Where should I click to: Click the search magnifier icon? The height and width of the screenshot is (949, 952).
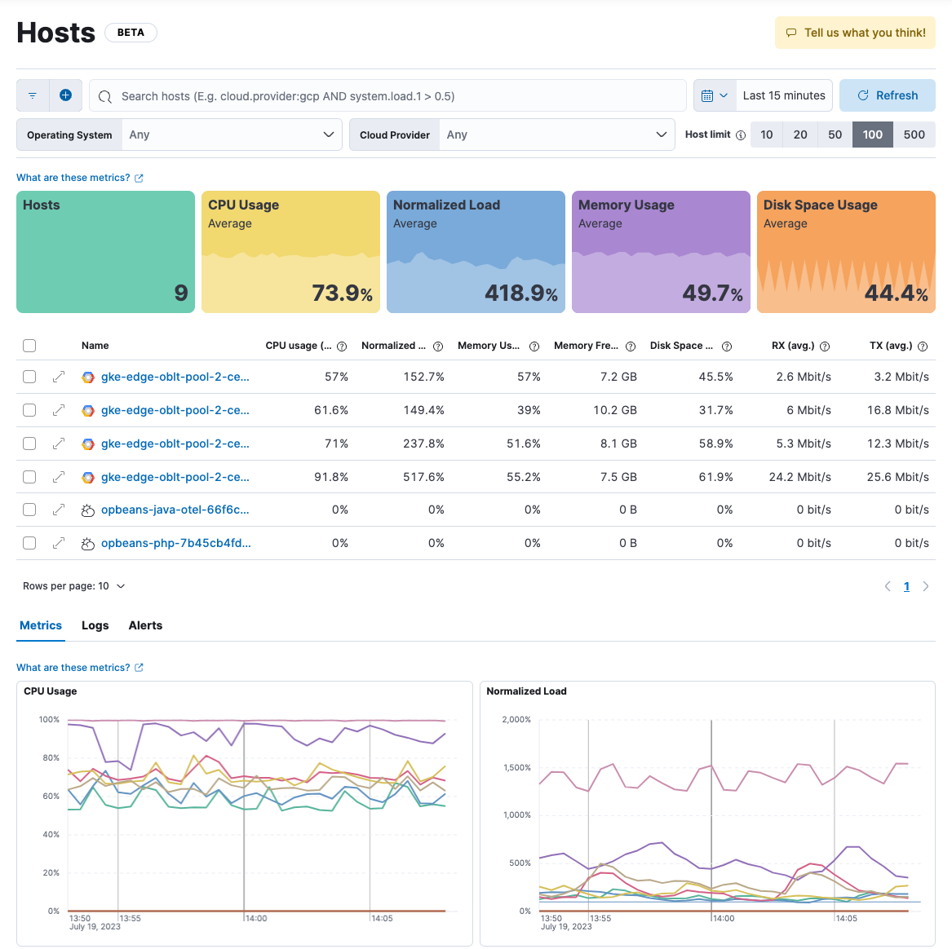104,95
